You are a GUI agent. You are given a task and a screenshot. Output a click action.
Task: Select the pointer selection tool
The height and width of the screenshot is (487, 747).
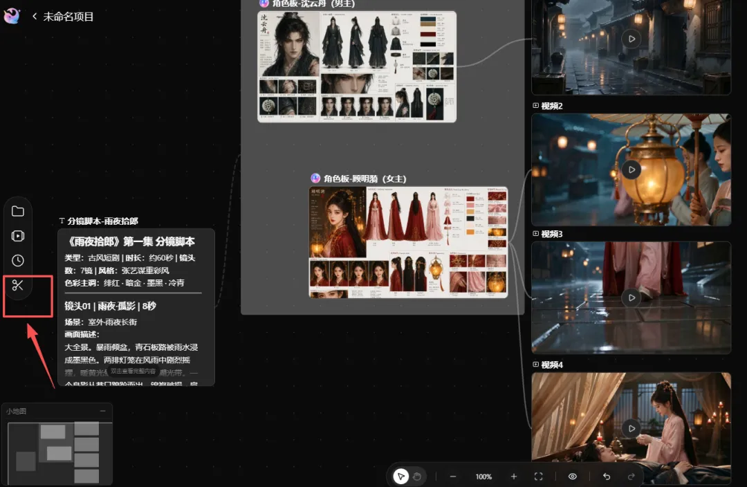[400, 476]
